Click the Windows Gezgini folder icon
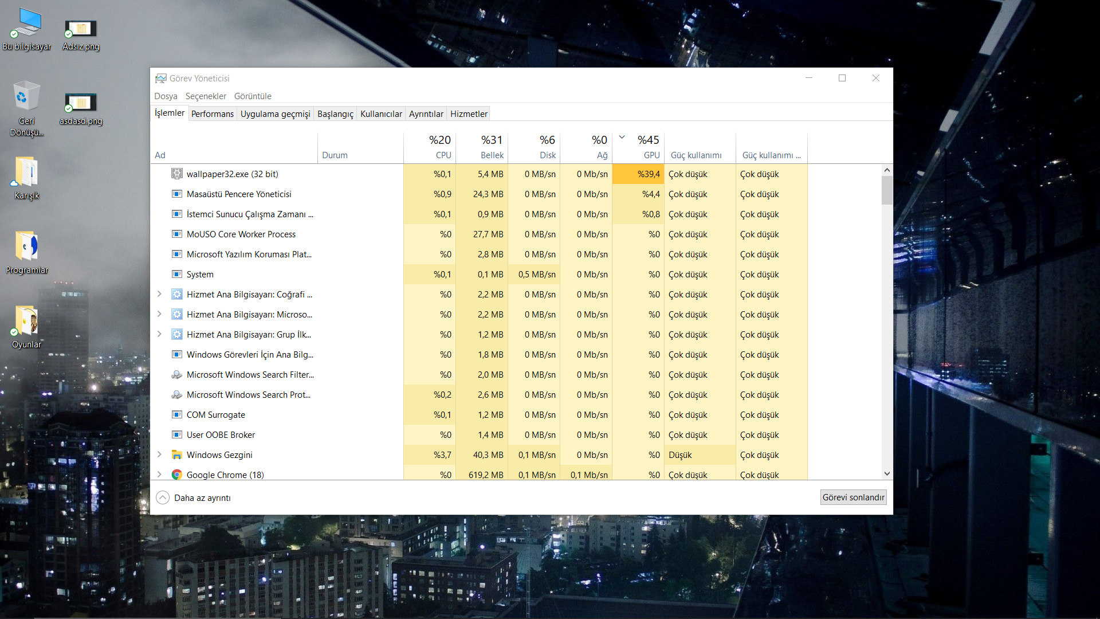The width and height of the screenshot is (1100, 619). click(177, 455)
